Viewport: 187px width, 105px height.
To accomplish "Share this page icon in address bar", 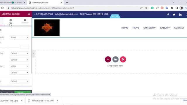I will [x=141, y=8].
